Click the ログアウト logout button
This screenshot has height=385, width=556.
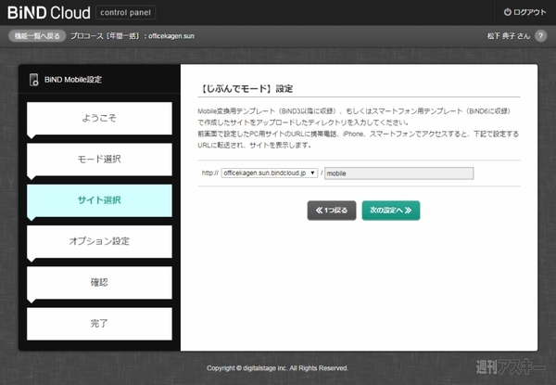click(x=524, y=12)
